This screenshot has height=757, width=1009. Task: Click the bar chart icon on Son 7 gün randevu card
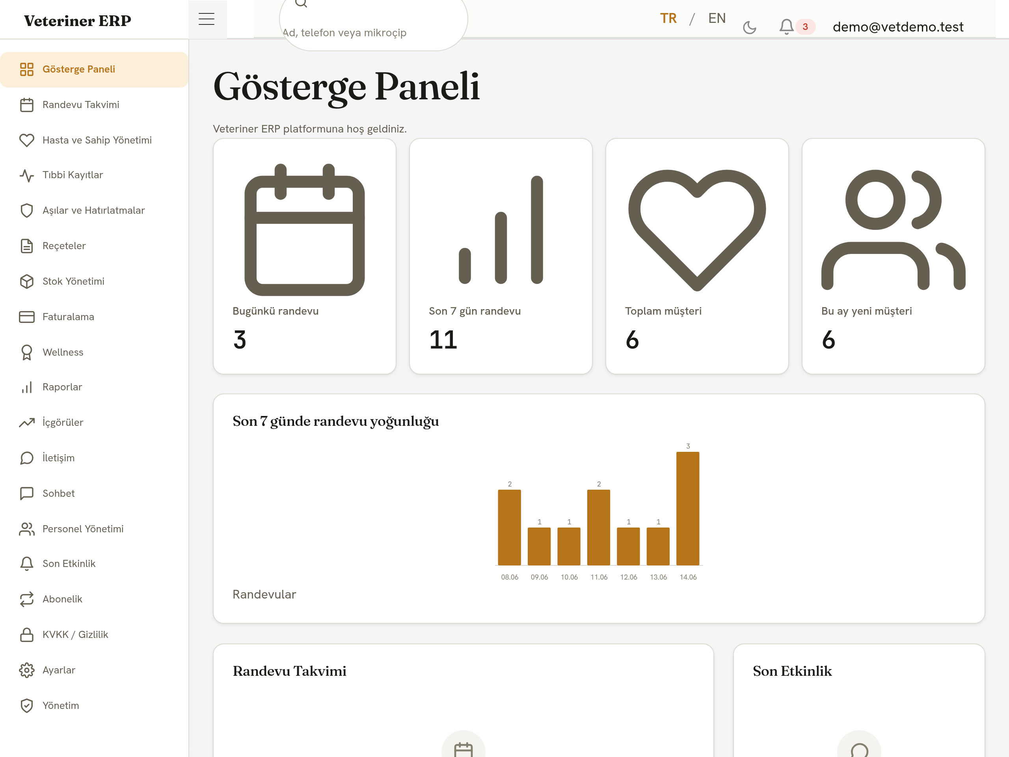[x=501, y=229]
